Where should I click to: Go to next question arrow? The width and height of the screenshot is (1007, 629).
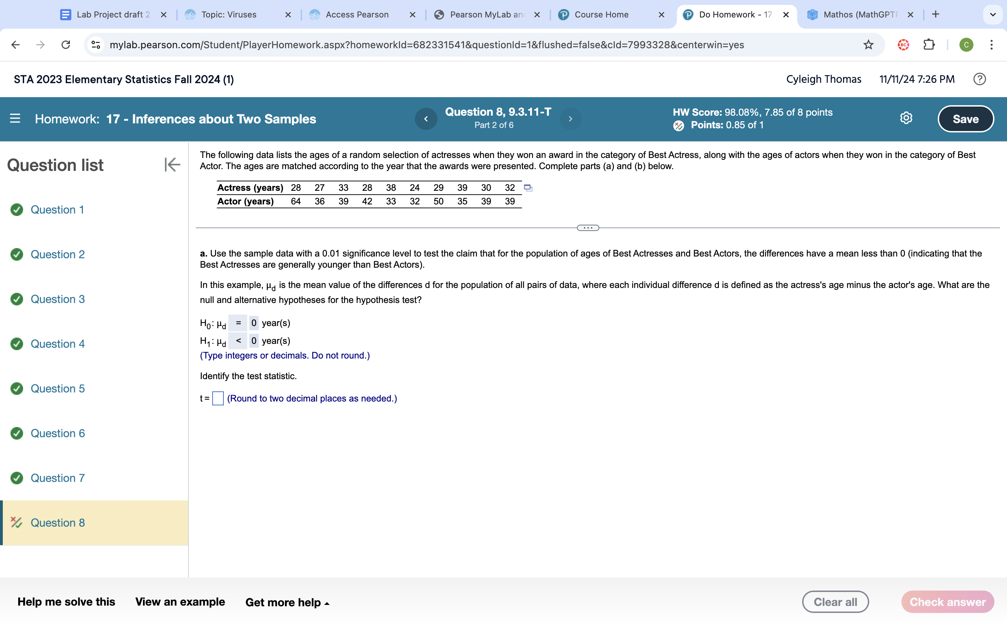click(x=571, y=119)
